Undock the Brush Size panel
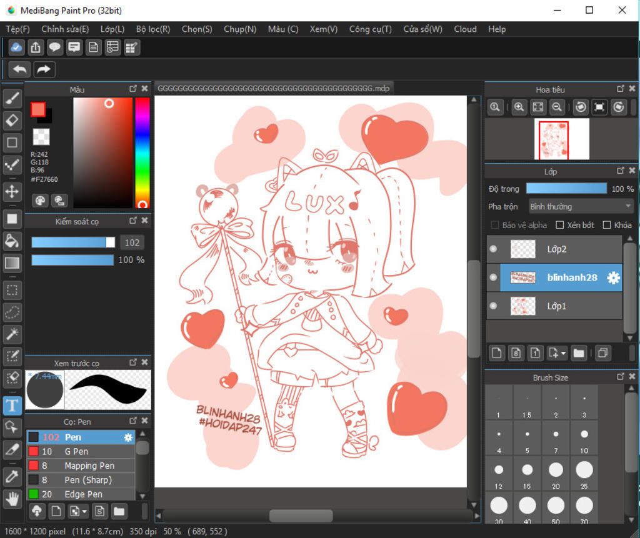The height and width of the screenshot is (538, 640). coord(621,376)
